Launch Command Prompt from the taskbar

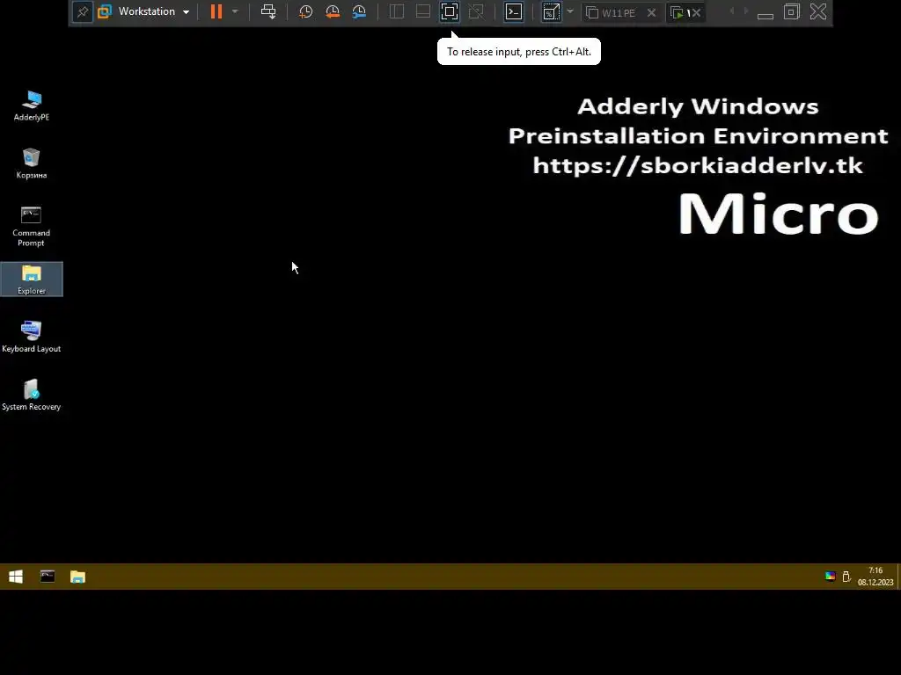coord(48,577)
